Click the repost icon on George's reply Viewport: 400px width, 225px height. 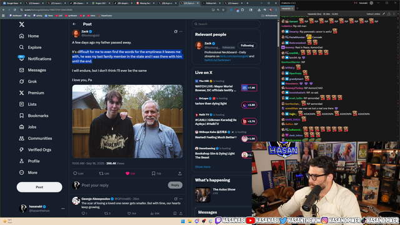click(106, 213)
